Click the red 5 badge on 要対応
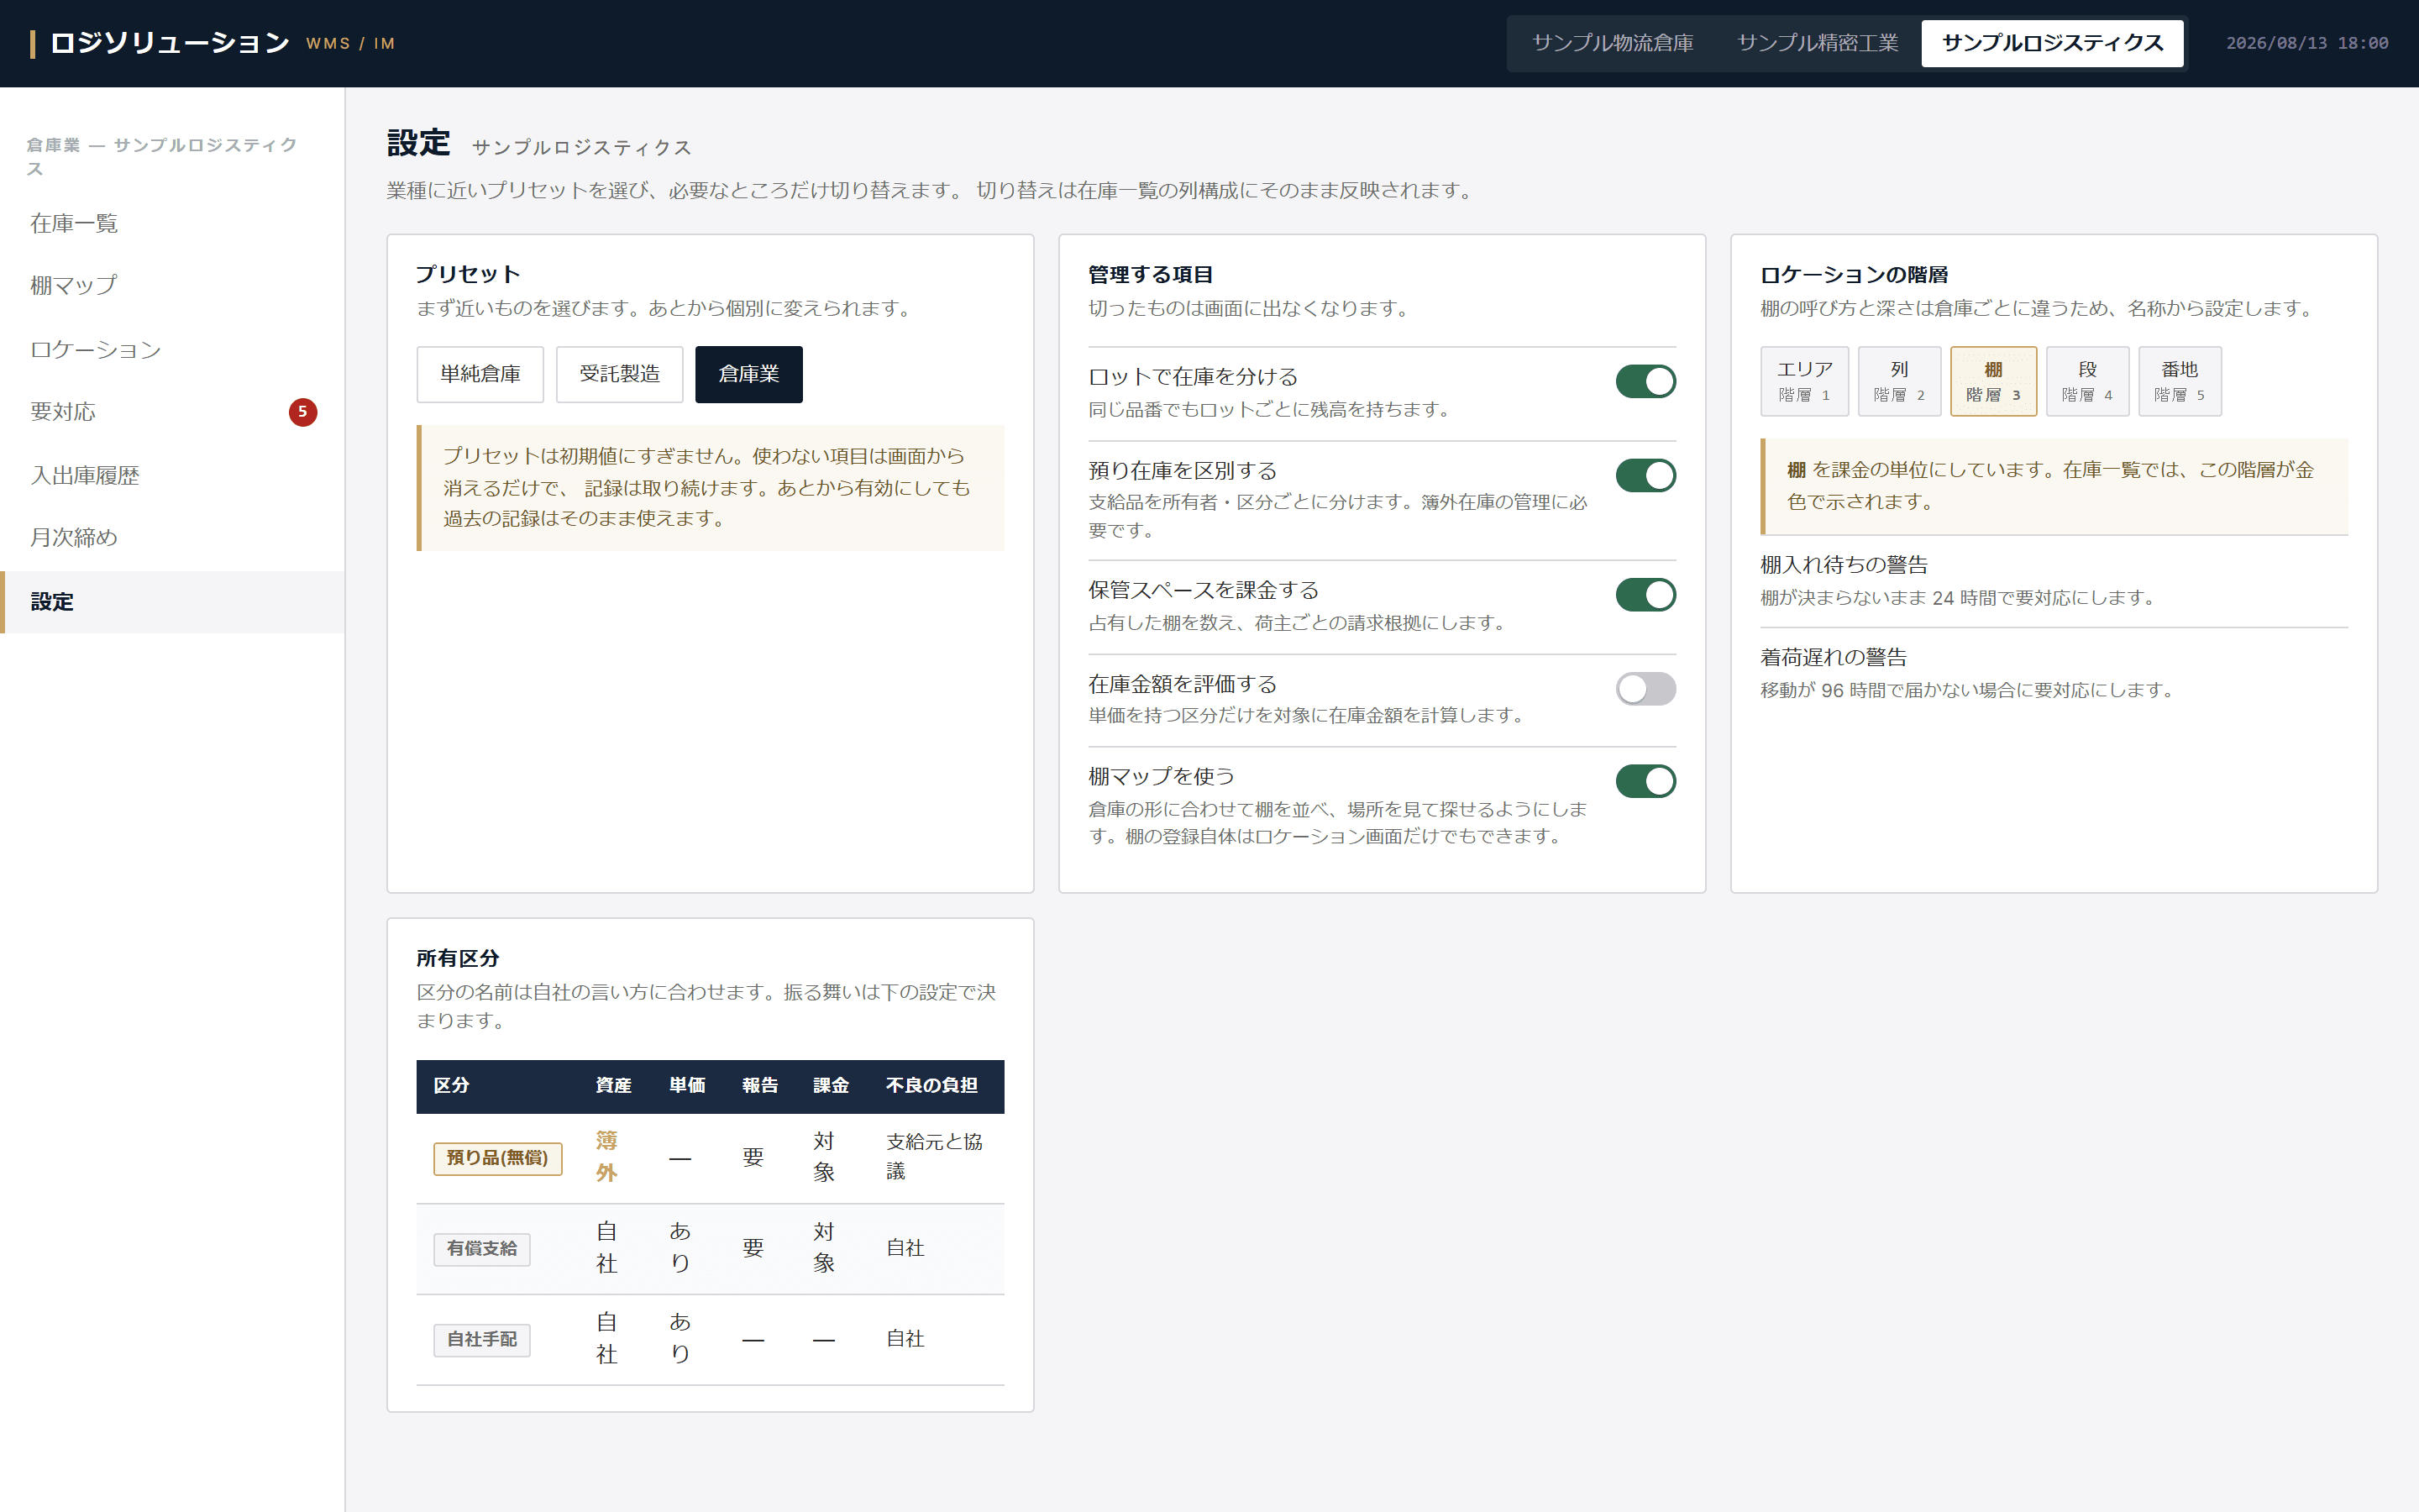2419x1512 pixels. (x=303, y=412)
